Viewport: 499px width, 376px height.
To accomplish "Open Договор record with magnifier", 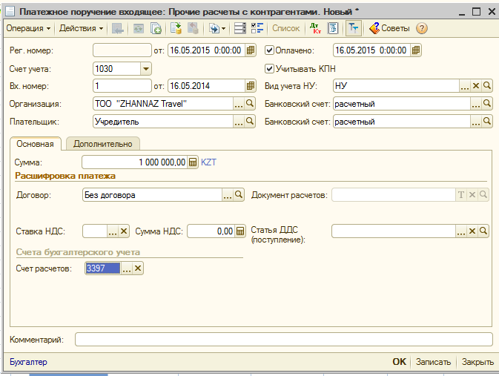I will [x=238, y=195].
